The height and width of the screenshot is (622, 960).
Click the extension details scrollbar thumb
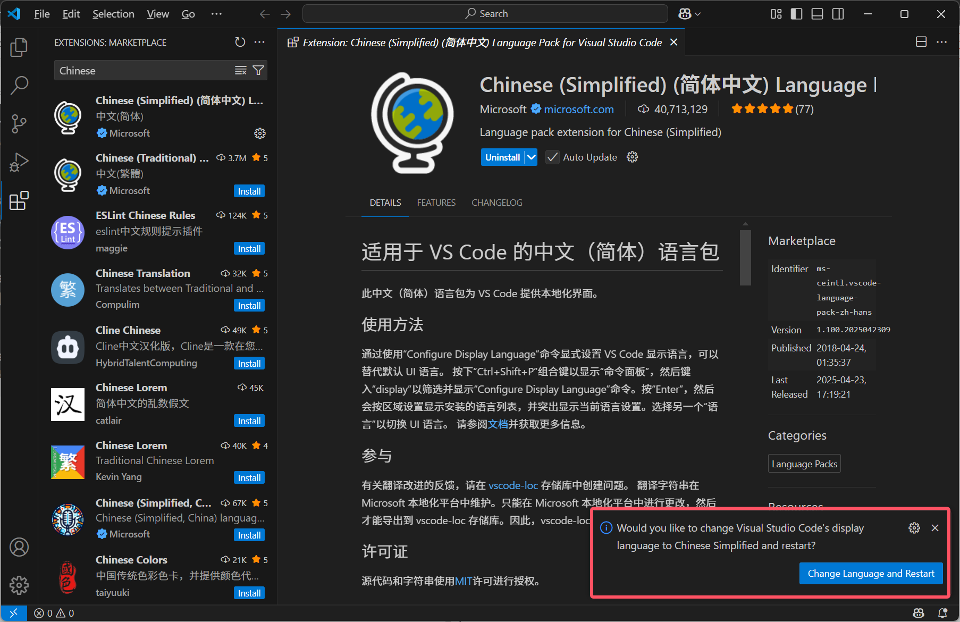click(x=745, y=258)
